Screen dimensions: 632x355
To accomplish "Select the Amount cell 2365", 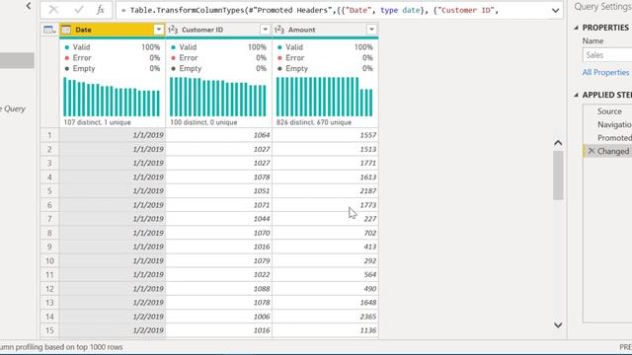I will pyautogui.click(x=325, y=317).
